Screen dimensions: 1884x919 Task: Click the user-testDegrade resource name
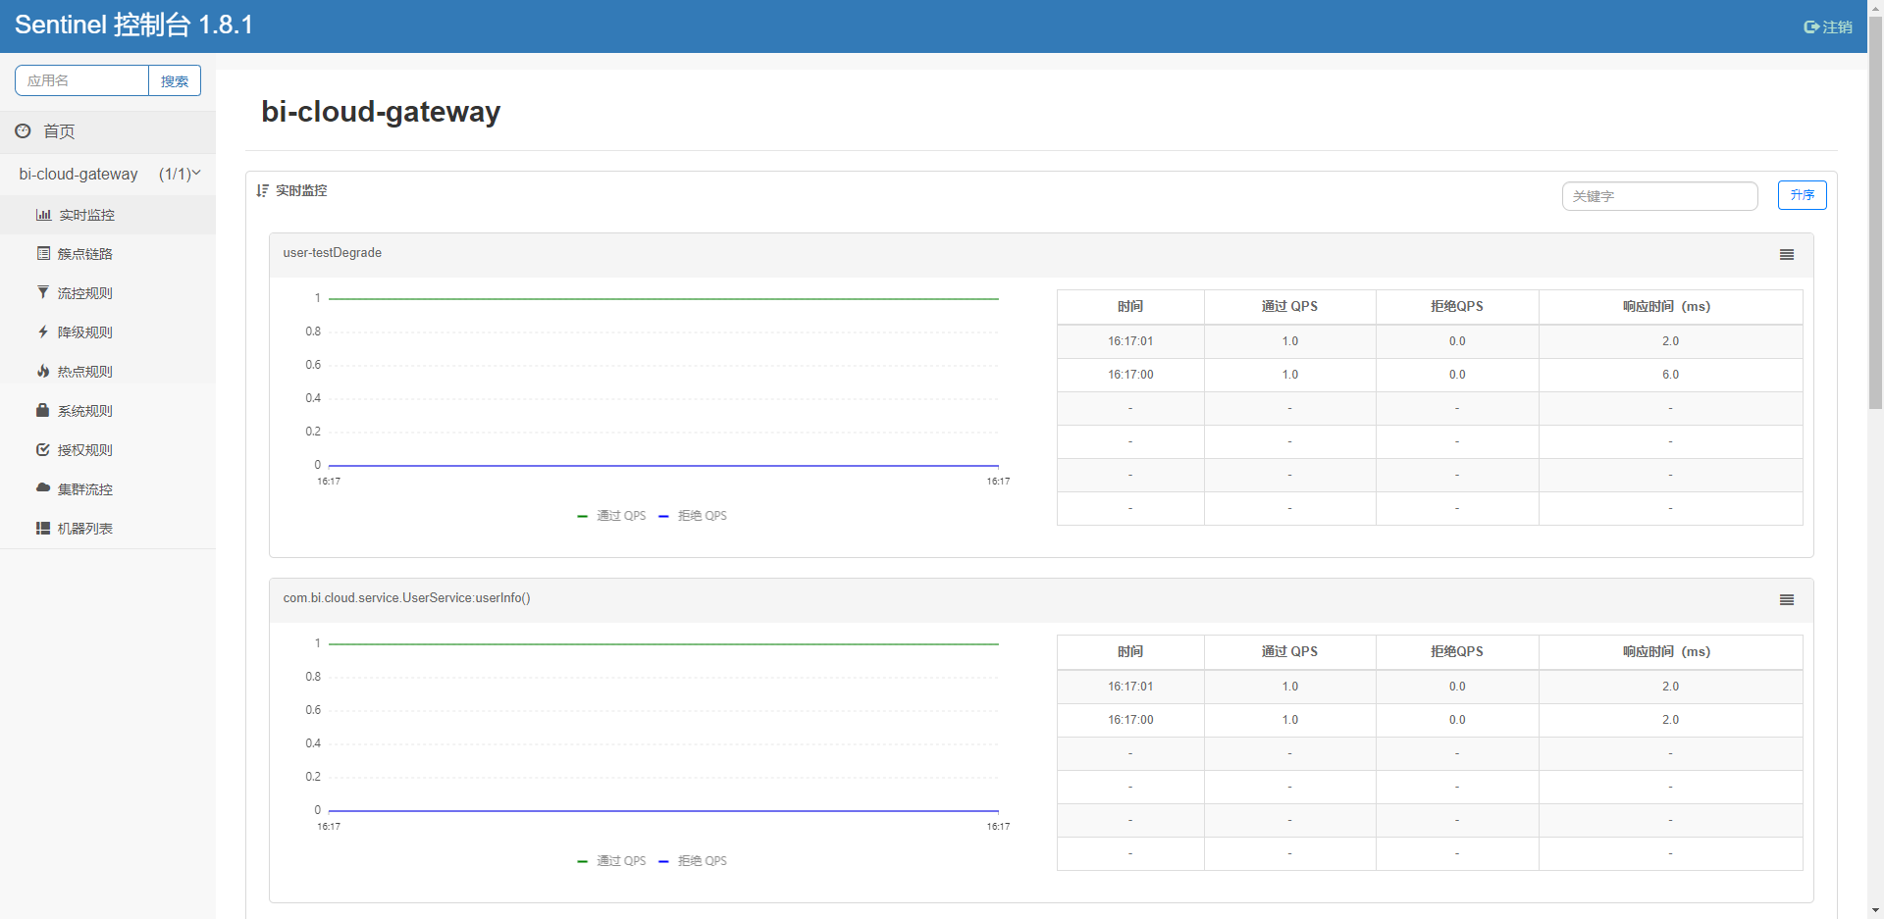333,253
